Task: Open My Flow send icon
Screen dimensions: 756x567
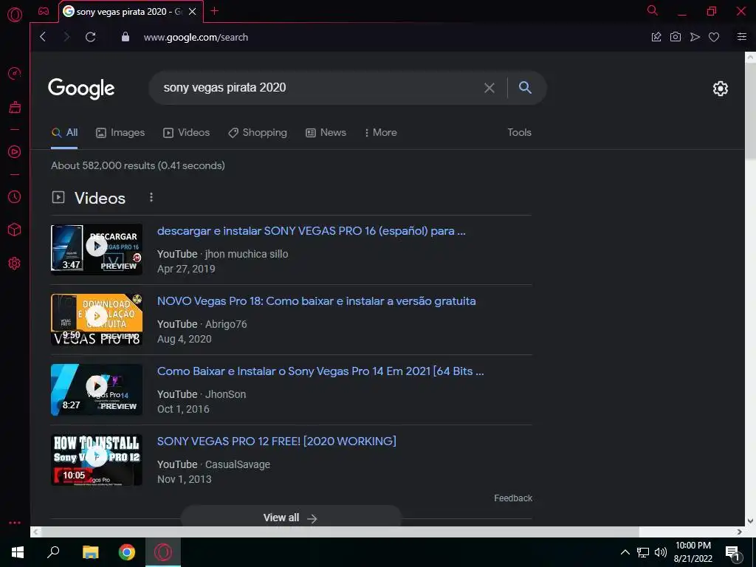Action: point(695,37)
